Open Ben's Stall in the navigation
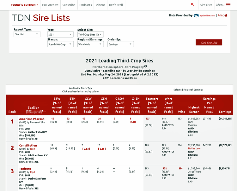The height and width of the screenshot is (191, 237). tap(116, 5)
